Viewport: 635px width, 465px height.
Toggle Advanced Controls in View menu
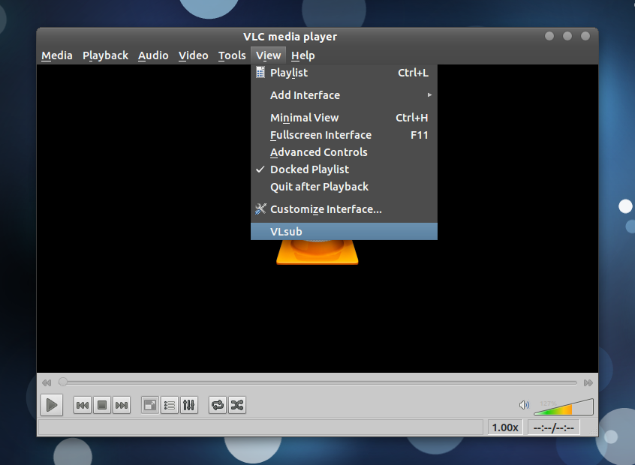[318, 151]
